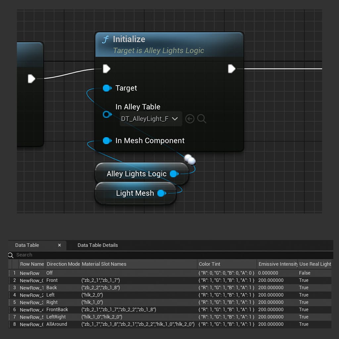This screenshot has width=339, height=339.
Task: Click the In Mesh Component pin
Action: [x=107, y=140]
